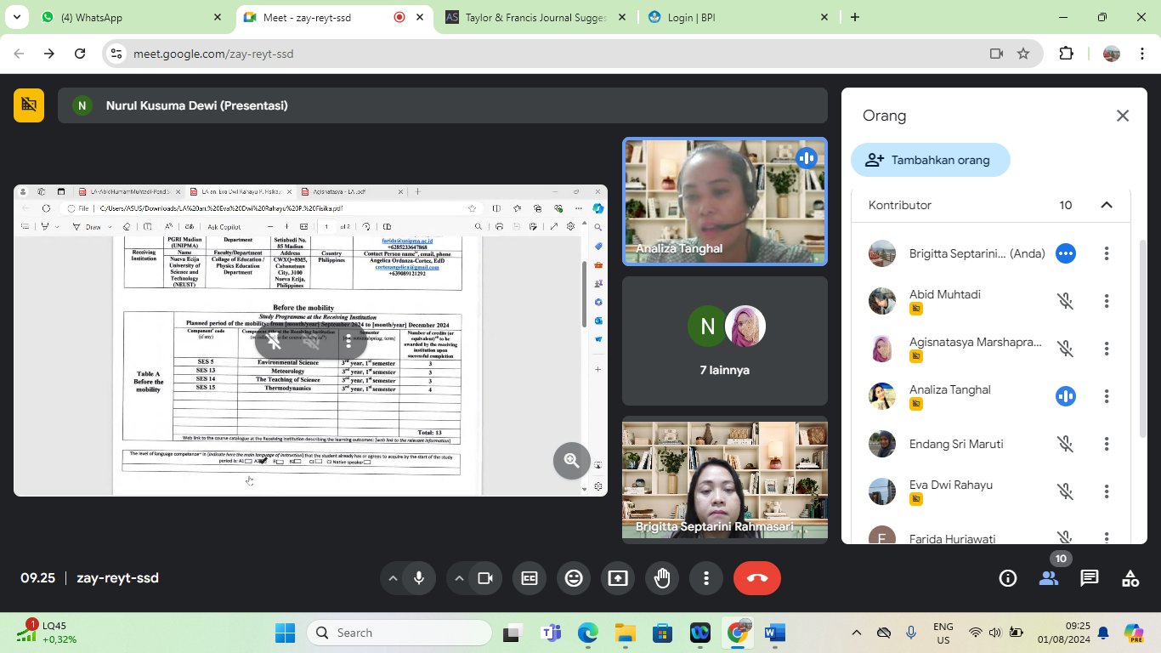Open more actions for Analiza Tanghal
This screenshot has height=653, width=1161.
[x=1107, y=396]
